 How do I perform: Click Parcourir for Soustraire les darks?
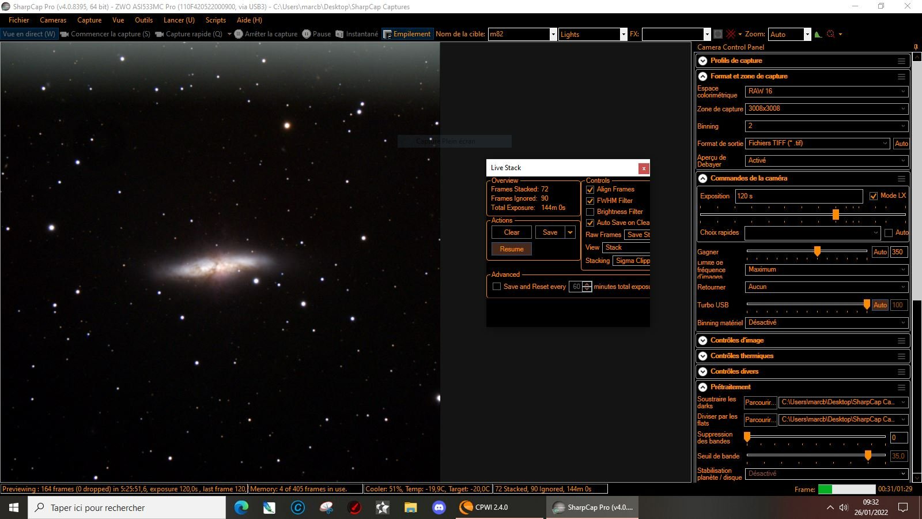click(x=760, y=403)
